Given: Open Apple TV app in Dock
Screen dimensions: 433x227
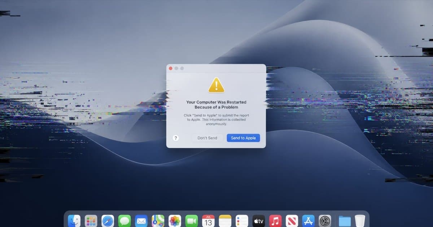Looking at the screenshot, I should pyautogui.click(x=258, y=221).
